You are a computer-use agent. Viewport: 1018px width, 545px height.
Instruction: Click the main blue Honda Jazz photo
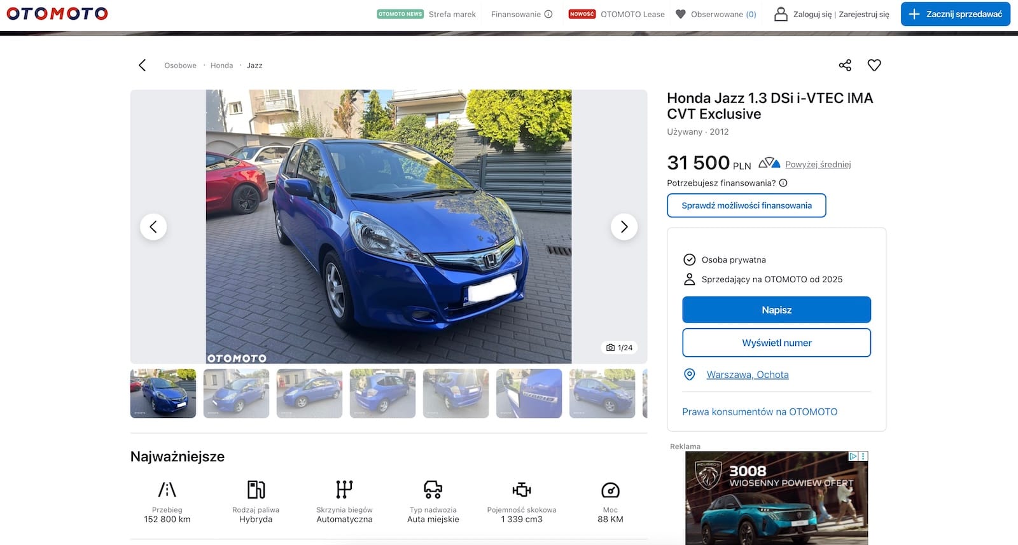(x=389, y=226)
